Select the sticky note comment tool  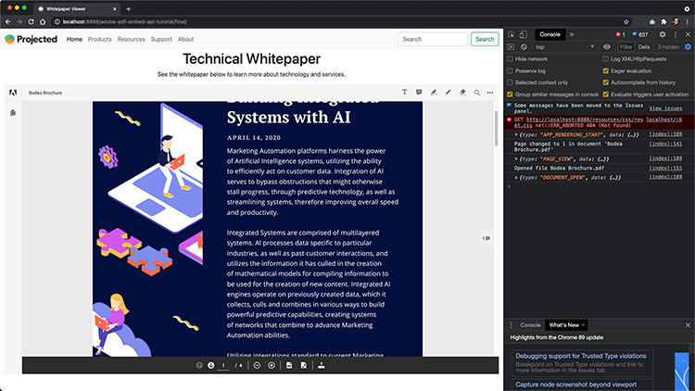click(420, 93)
